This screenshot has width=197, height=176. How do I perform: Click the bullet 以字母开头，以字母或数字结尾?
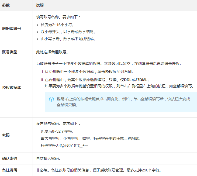click(68, 32)
